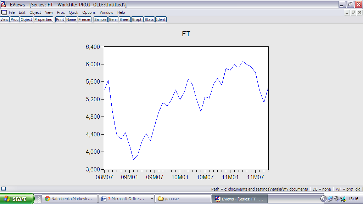Viewport: 363px width, 204px height.
Task: Open the Object menu
Action: pos(35,12)
